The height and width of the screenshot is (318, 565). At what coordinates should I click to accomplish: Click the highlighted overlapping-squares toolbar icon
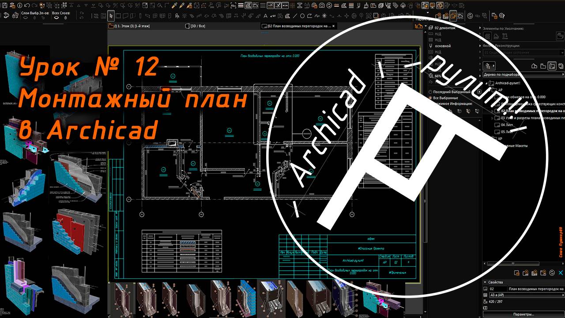453,16
